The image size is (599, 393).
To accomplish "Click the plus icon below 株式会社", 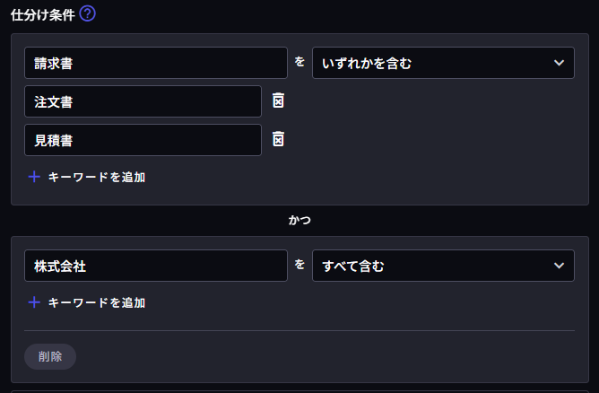I will pyautogui.click(x=34, y=302).
